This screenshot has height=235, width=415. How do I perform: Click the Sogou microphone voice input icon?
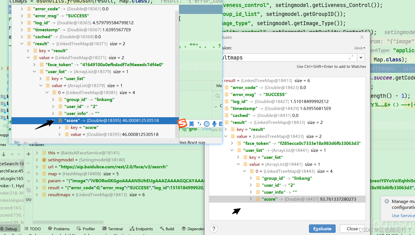214,124
